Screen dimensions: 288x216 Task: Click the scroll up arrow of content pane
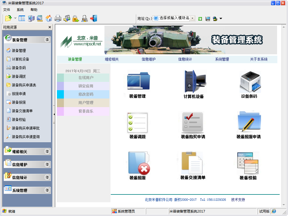(x=284, y=27)
